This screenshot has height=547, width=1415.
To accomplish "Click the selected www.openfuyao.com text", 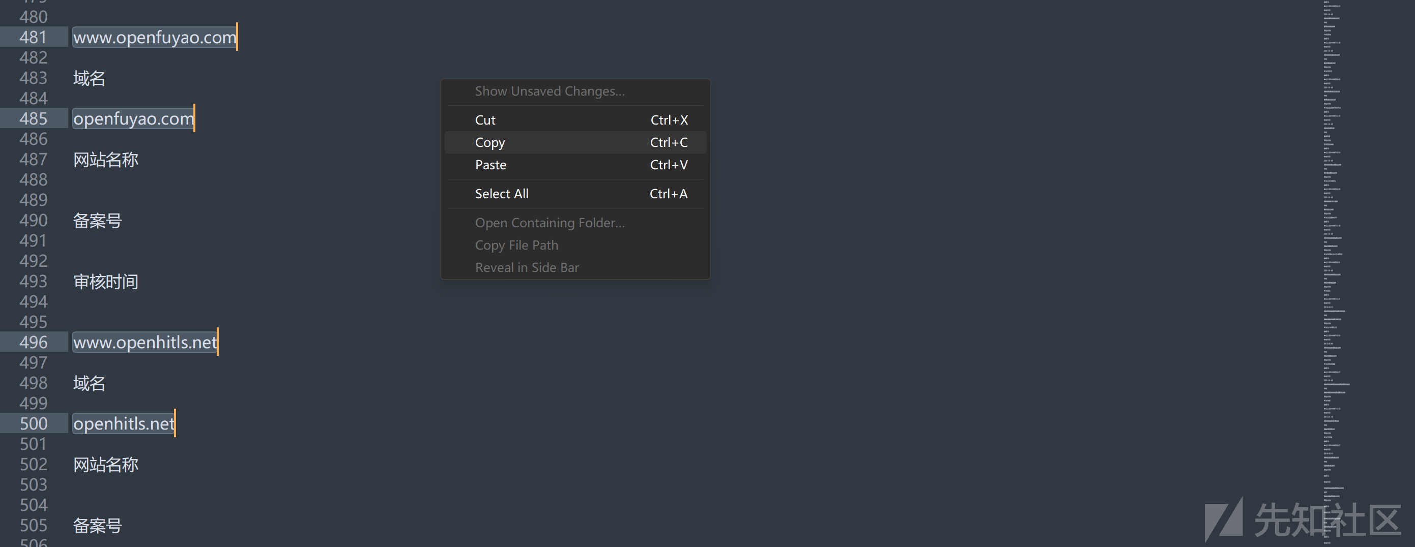I will pyautogui.click(x=154, y=37).
